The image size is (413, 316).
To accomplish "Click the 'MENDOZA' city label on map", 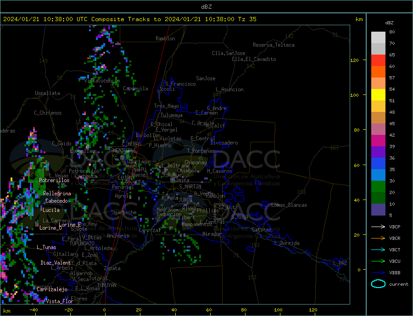I will coord(123,150).
